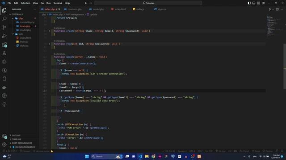
Task: Open model.php in Explorer tree
Action: 25,30
